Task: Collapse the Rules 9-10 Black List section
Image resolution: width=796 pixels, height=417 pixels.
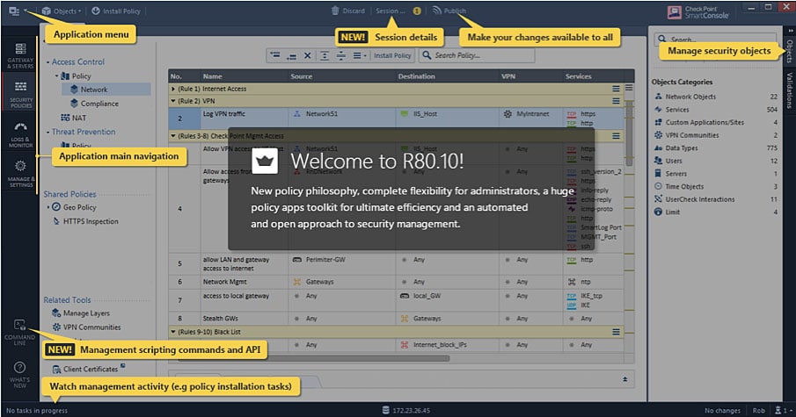Action: pos(173,332)
